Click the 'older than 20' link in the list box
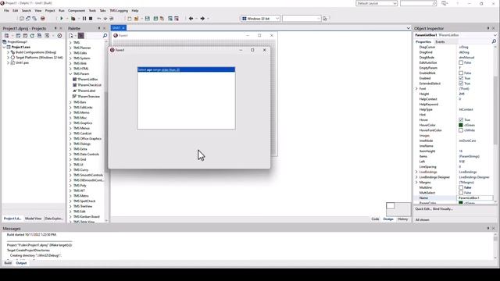 (x=170, y=69)
